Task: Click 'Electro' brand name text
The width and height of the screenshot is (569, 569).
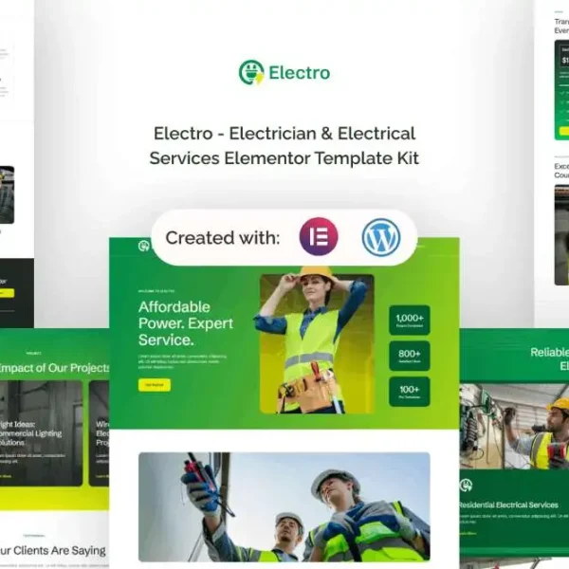Action: click(x=300, y=73)
